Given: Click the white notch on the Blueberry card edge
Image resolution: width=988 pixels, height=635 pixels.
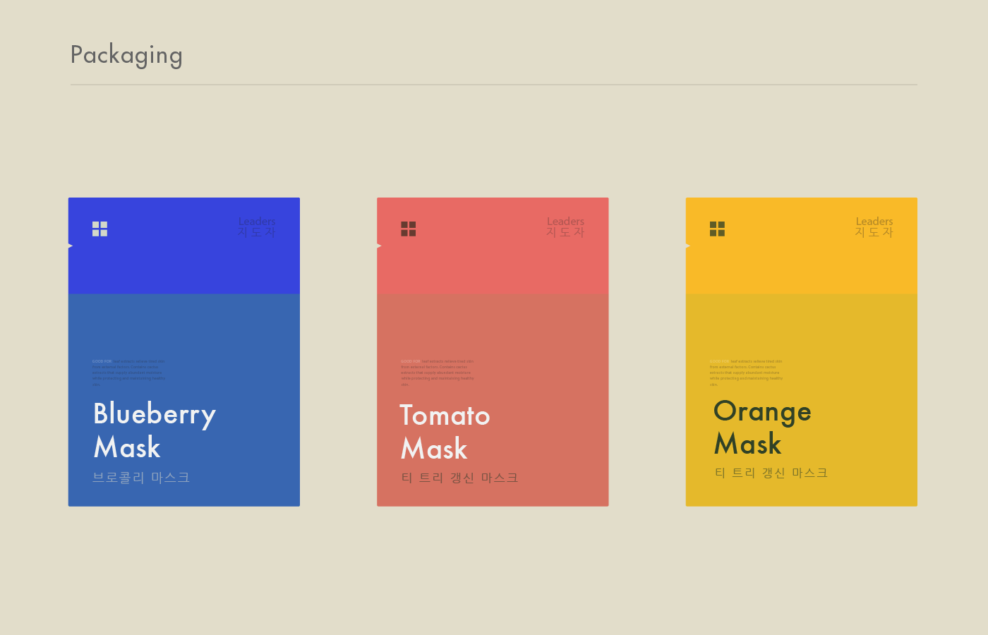Looking at the screenshot, I should [x=71, y=246].
